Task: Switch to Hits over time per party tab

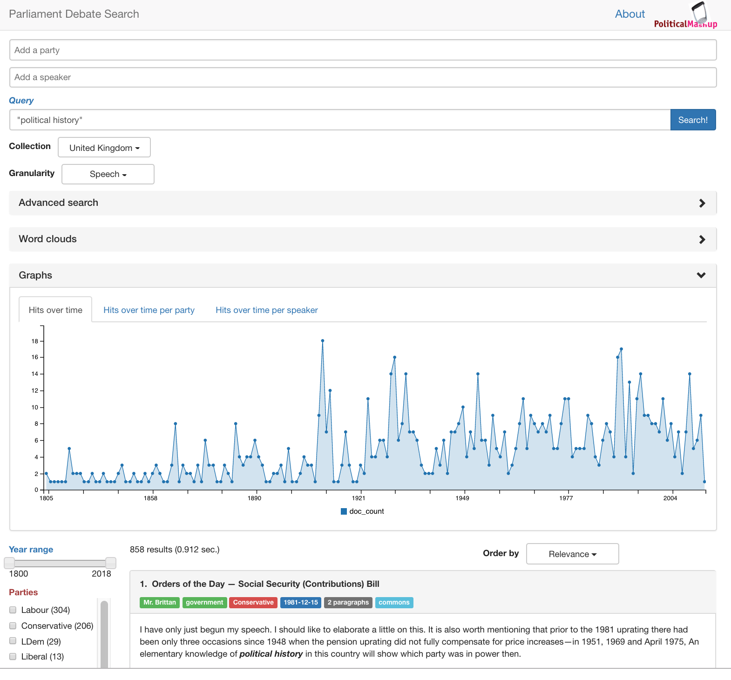Action: tap(149, 310)
